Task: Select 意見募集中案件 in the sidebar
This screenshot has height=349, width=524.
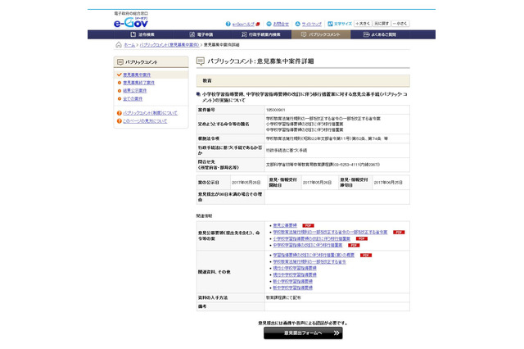Action: [x=137, y=75]
